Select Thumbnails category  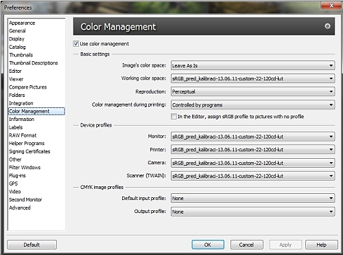[21, 55]
